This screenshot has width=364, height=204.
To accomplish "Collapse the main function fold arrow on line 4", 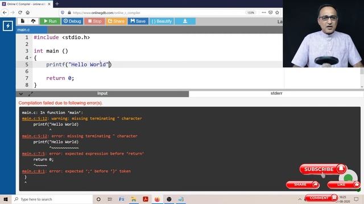I will [30, 58].
